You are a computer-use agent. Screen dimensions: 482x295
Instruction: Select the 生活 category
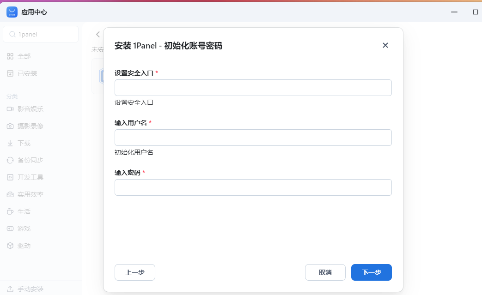point(24,211)
